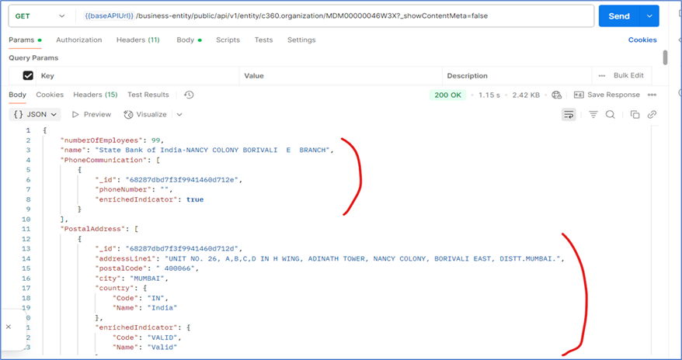Image resolution: width=682 pixels, height=360 pixels.
Task: Open the response history clock icon
Action: 189,95
